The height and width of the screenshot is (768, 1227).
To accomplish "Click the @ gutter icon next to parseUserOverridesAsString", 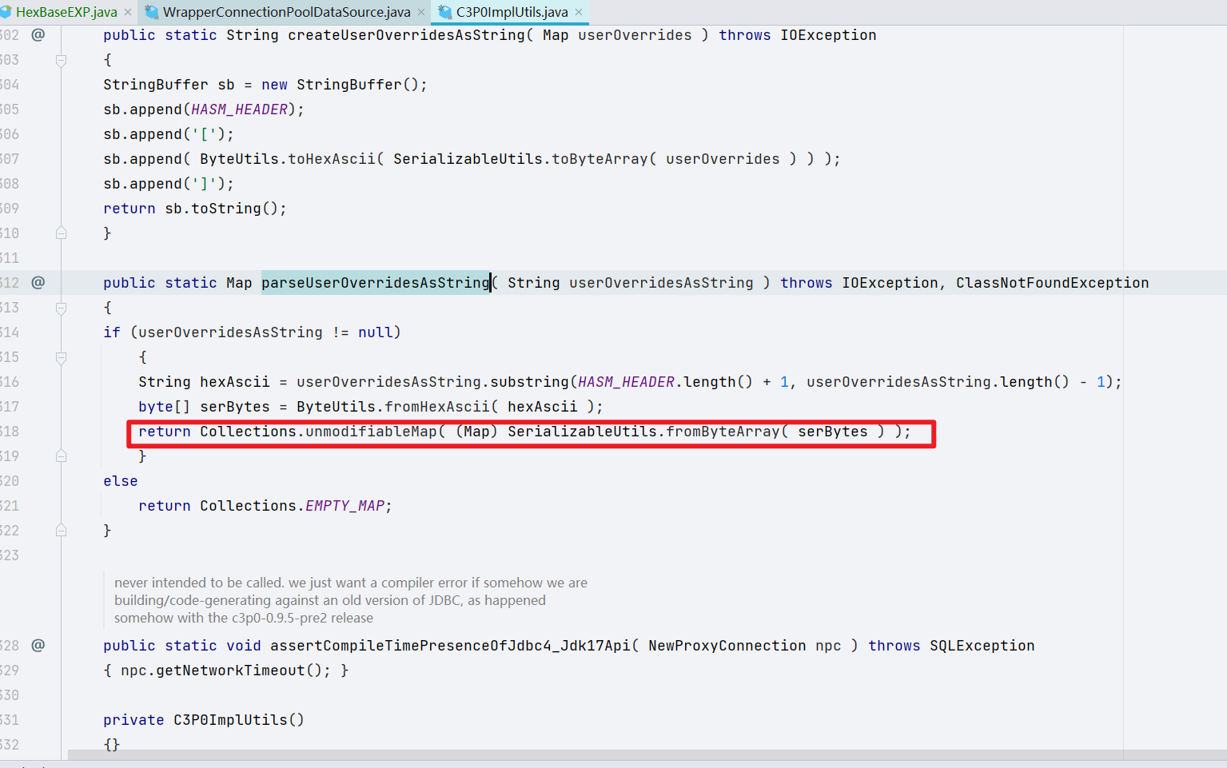I will [38, 282].
